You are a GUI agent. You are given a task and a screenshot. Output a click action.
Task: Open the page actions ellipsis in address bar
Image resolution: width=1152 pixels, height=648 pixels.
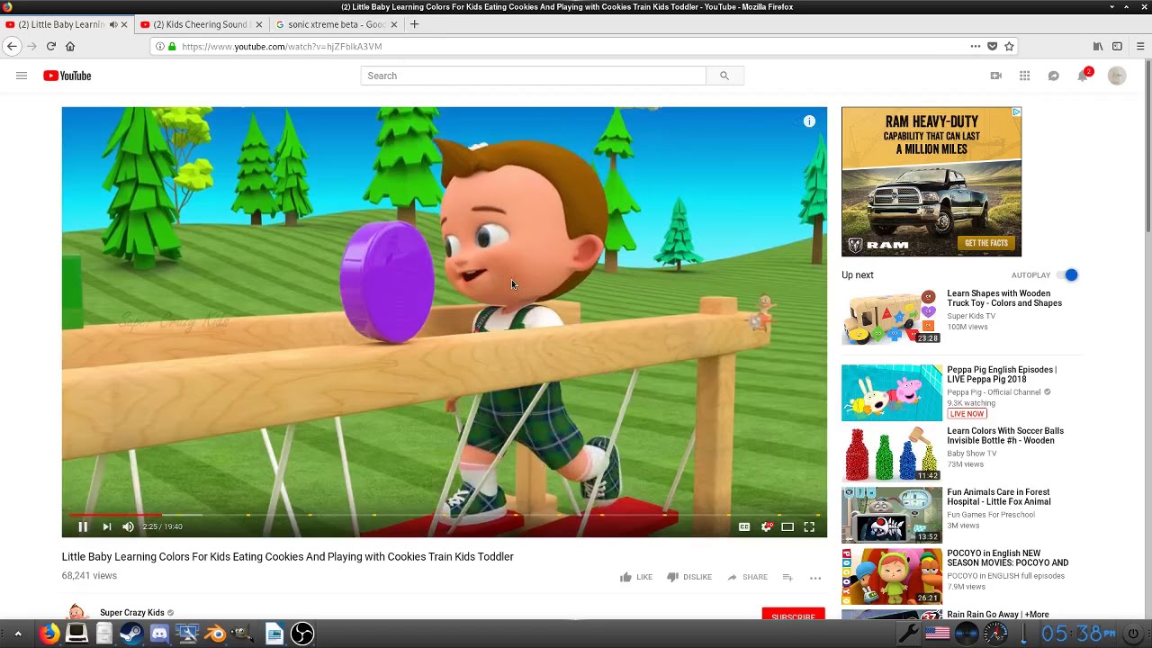pos(975,46)
